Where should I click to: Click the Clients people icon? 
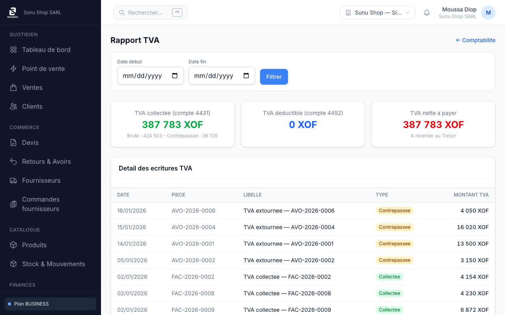coord(13,106)
